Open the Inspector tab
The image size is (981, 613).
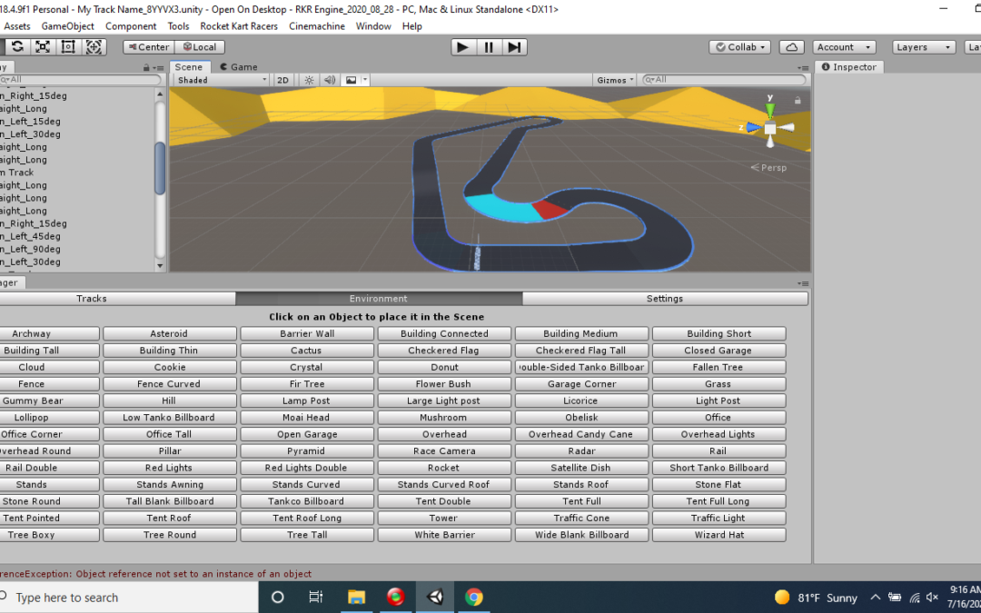coord(849,67)
